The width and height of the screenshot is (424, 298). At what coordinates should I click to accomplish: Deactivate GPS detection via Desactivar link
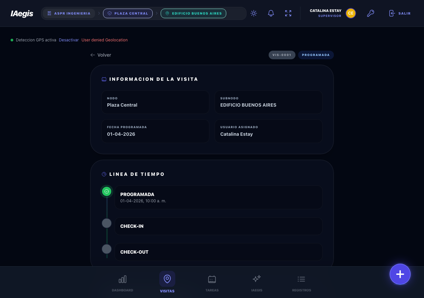tap(69, 40)
